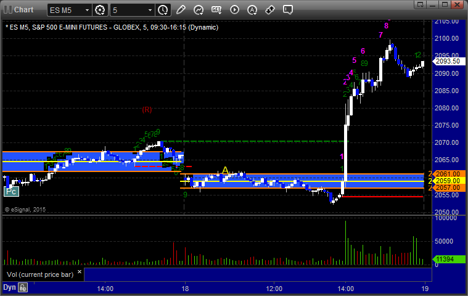Open the GET tools menu
The image size is (468, 296).
click(216, 10)
